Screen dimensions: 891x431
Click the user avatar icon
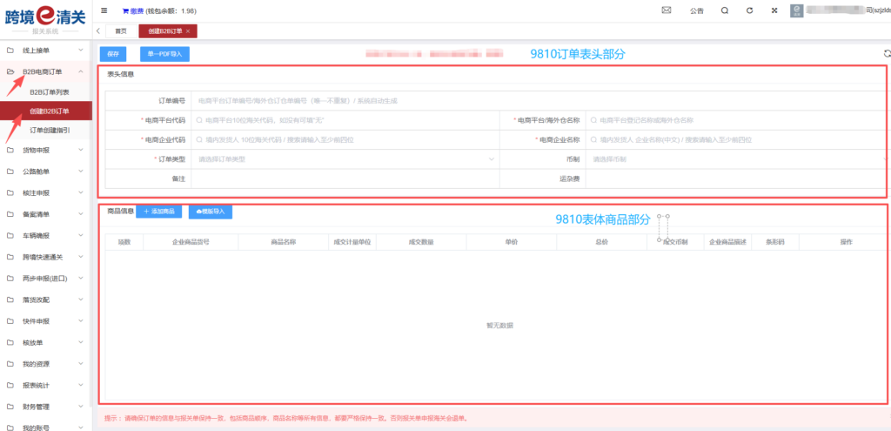coord(797,10)
